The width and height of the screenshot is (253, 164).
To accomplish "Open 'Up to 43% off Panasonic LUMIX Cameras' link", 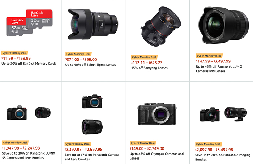I will point(219,69).
